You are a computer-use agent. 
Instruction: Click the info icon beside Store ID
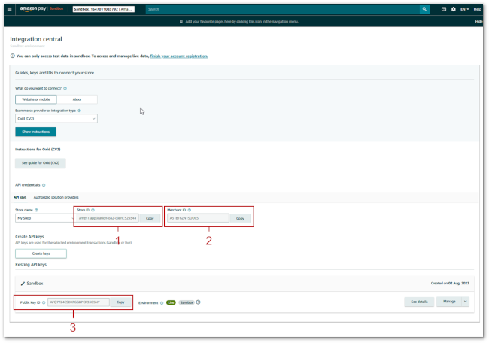coord(94,210)
